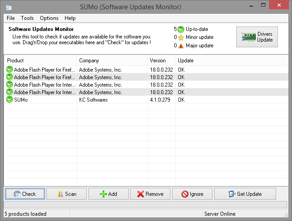Screen dimensions: 292x221
Task: Click 'Server Online' status text
Action: pos(220,214)
